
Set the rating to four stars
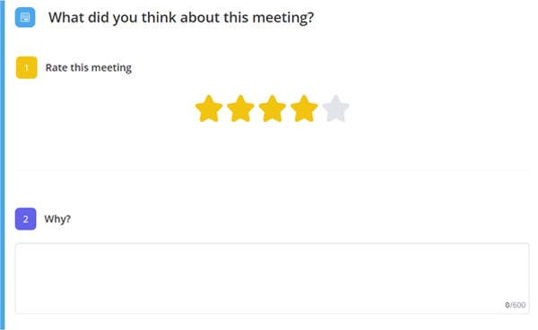304,109
